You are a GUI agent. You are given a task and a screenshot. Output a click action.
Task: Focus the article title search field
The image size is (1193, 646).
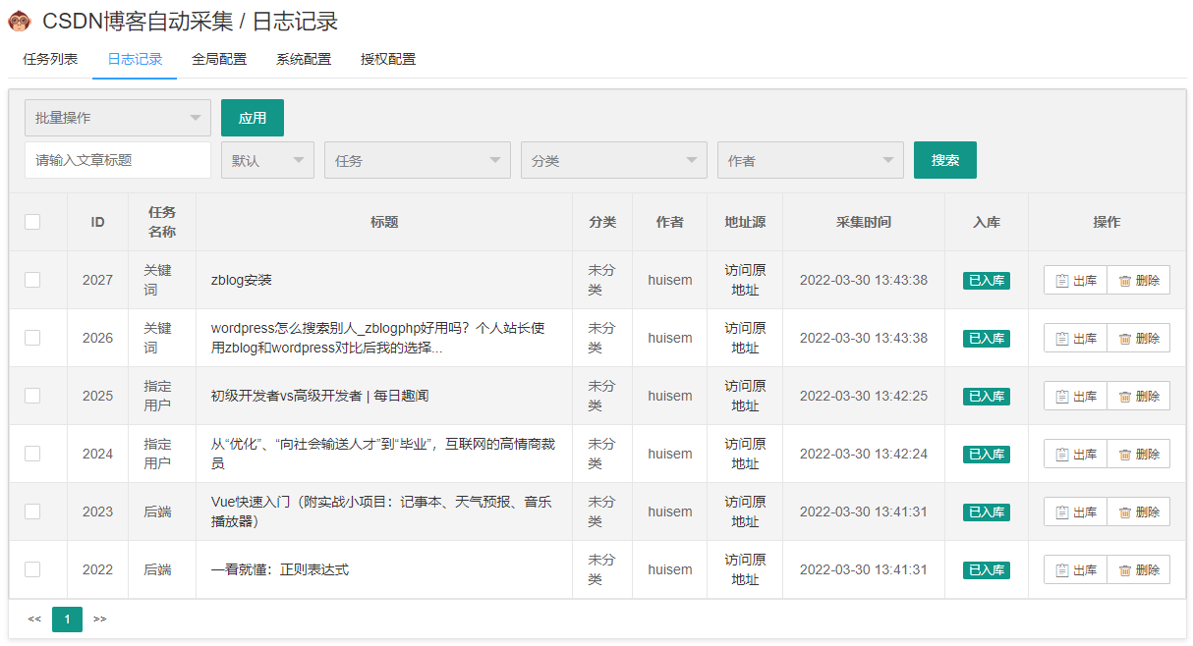(118, 160)
